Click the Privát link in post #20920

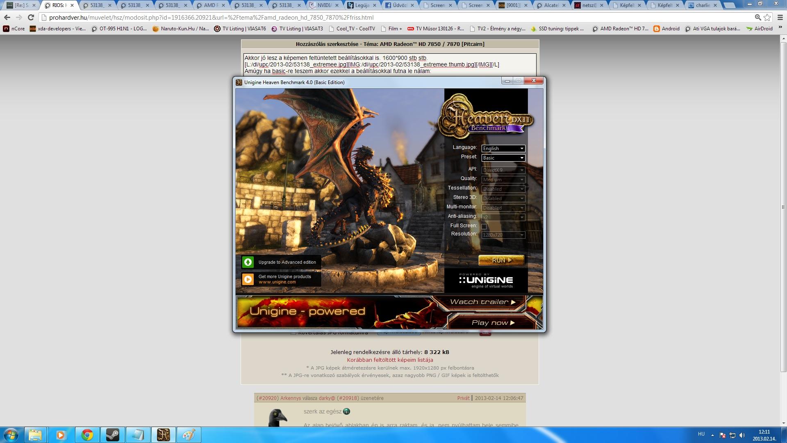click(463, 398)
